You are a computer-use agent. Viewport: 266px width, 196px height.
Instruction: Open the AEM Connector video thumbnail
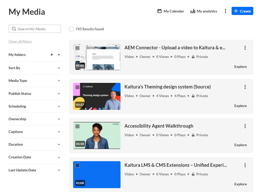(97, 57)
